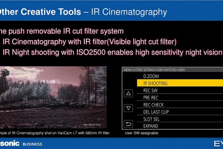Viewport: 223px width, 149px height.
Task: Choose REC SW from the list
Action: [180, 91]
